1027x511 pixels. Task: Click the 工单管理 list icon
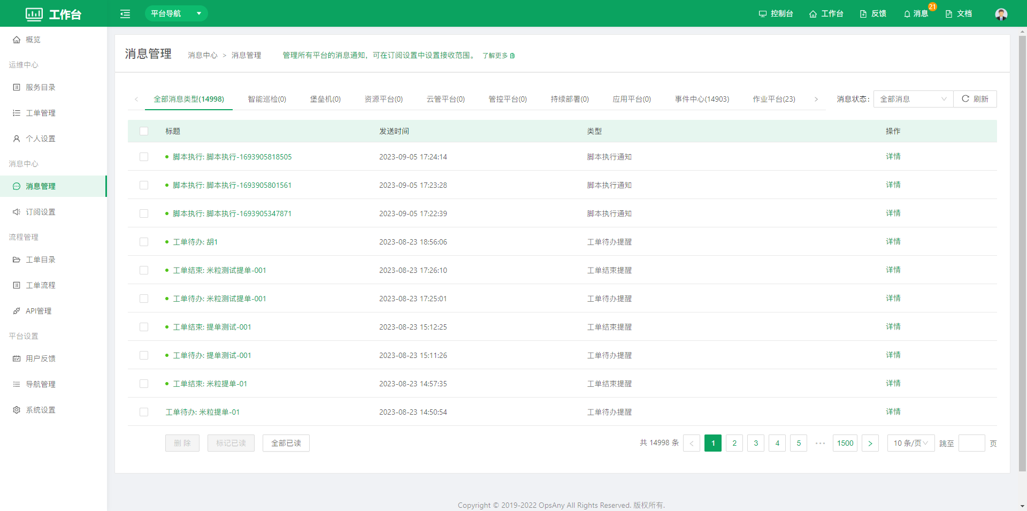coord(17,113)
